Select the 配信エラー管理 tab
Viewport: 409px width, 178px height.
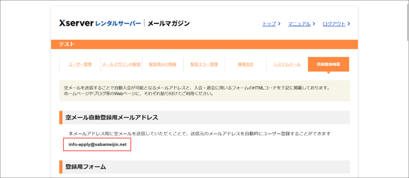[204, 65]
